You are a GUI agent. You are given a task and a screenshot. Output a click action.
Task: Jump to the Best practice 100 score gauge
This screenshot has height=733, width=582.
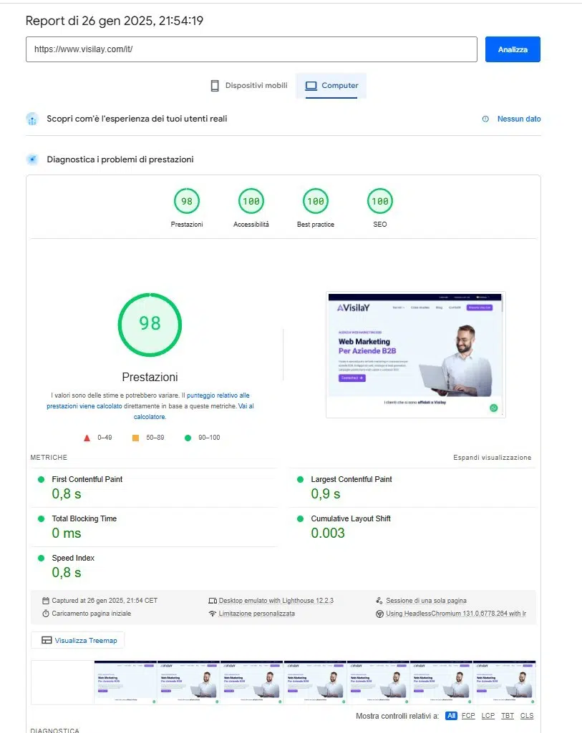pos(316,208)
